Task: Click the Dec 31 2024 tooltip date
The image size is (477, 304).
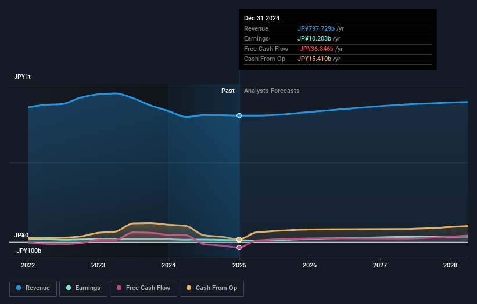Action: [261, 18]
